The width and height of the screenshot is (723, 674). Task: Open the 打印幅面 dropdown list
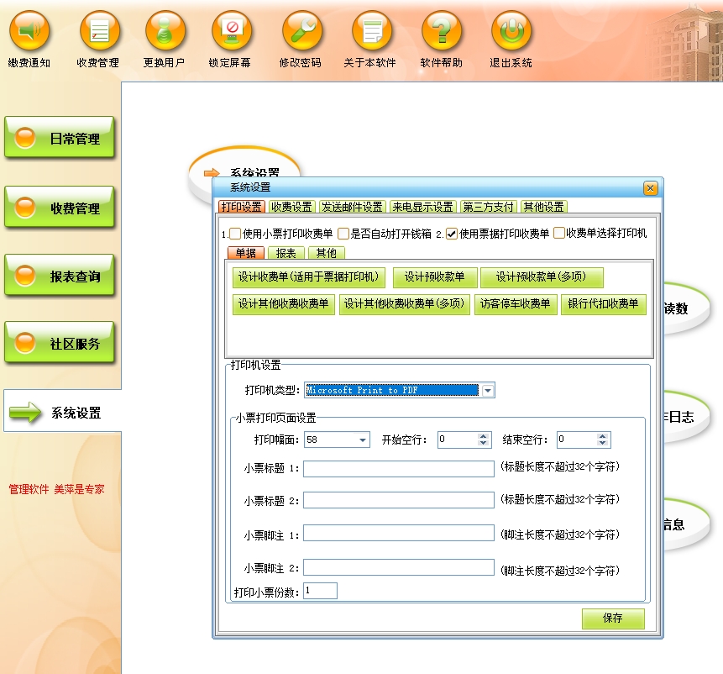[363, 440]
